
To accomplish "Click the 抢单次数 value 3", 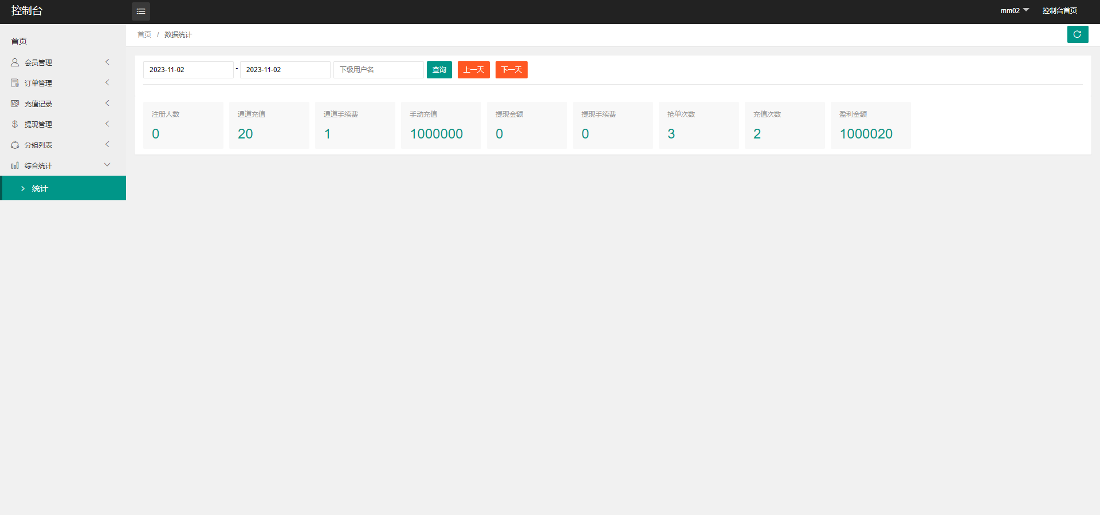I will pos(671,134).
